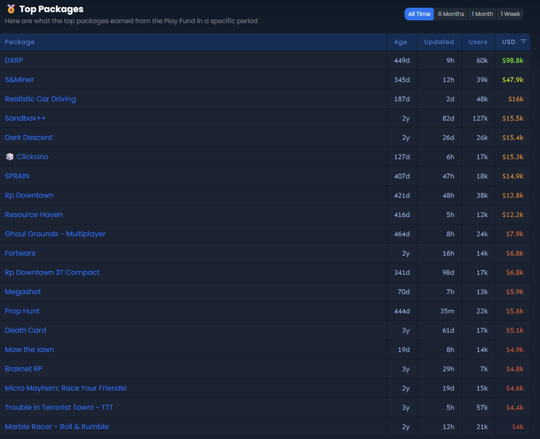
Task: Open the Dark Descent package link
Action: (x=29, y=138)
